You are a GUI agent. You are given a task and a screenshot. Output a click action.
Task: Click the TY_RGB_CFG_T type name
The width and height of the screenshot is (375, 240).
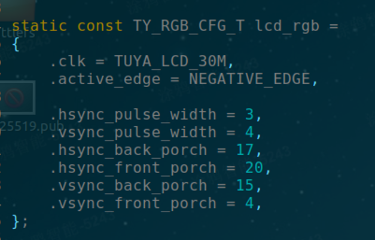coord(188,26)
